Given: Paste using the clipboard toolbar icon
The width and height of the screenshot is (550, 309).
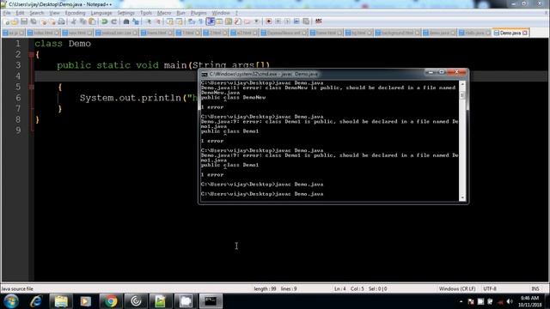Looking at the screenshot, I should (x=92, y=21).
